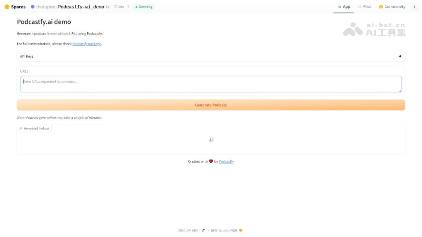Image resolution: width=422 pixels, height=237 pixels.
Task: Switch to the App tab
Action: (344, 7)
